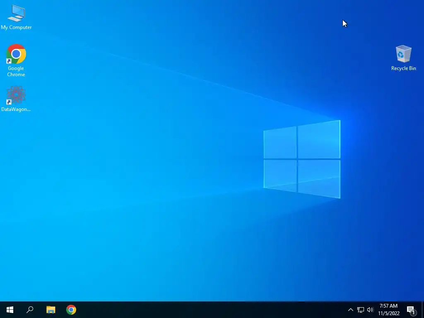Open the network status tray icon
This screenshot has height=318, width=424.
(x=361, y=310)
